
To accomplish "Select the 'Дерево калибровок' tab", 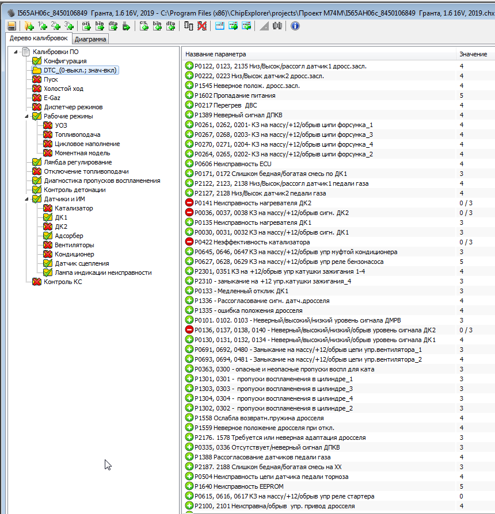I will [39, 39].
